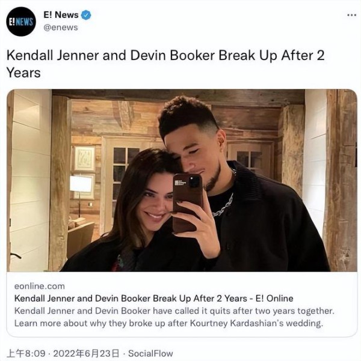Open the SocialFlow source label

coord(150,353)
